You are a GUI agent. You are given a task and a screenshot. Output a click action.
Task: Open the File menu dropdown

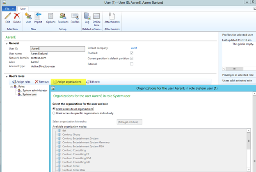pyautogui.click(x=9, y=8)
